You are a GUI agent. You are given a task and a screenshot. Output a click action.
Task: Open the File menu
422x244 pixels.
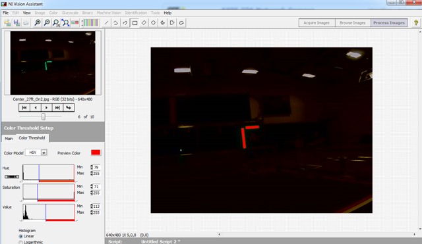5,13
